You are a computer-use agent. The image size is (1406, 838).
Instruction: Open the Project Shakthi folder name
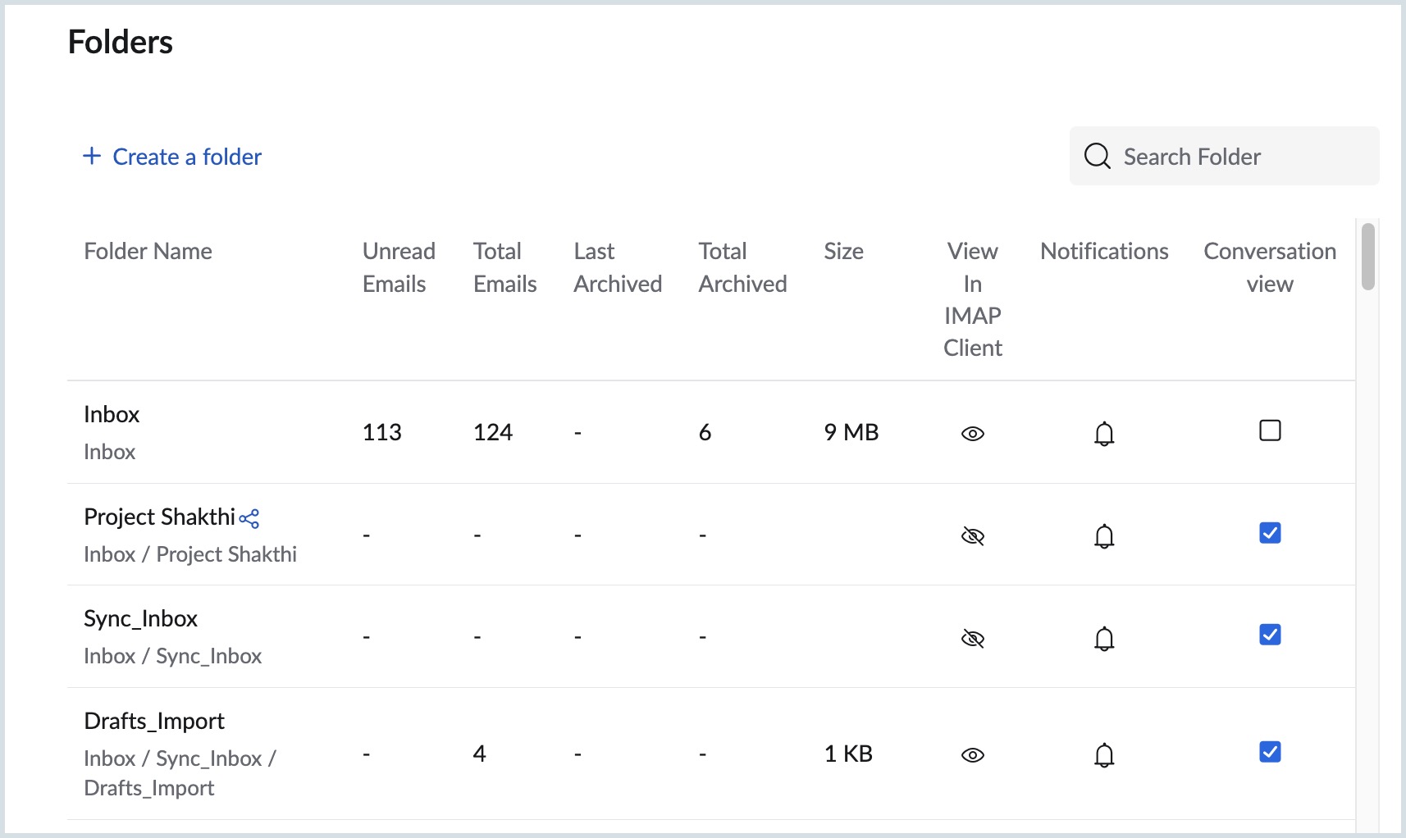[x=159, y=517]
